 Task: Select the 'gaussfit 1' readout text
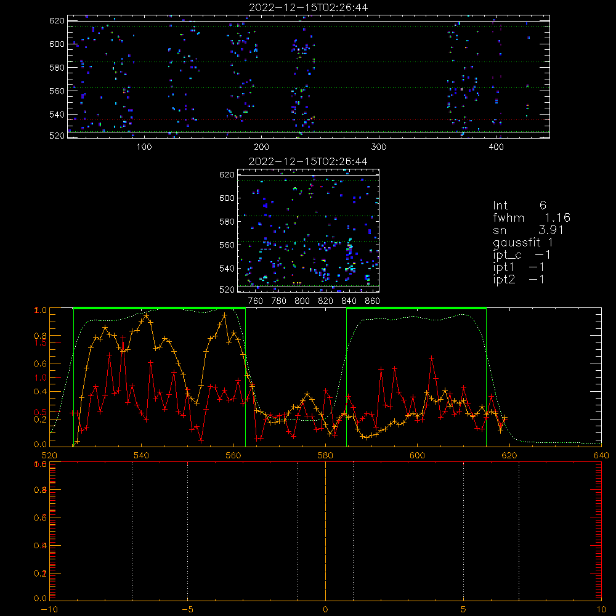coord(523,243)
